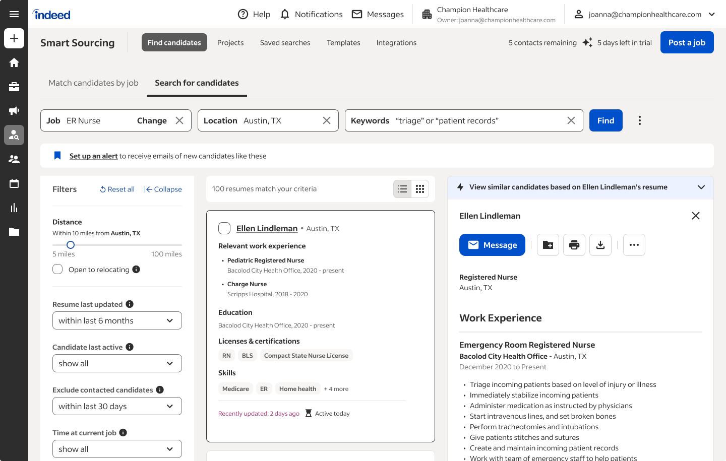Add Ellen Lindleman to a project folder
Screen dimensions: 726x461
click(548, 245)
